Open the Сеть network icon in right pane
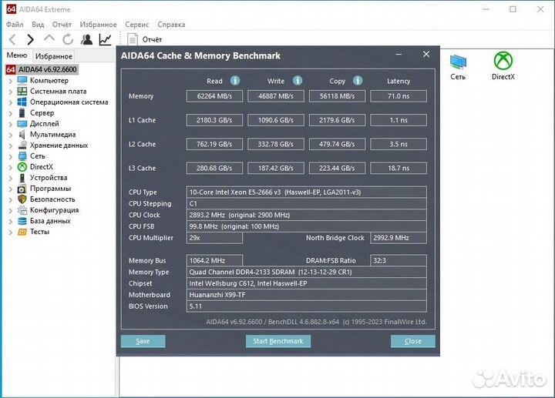Screen dimensions: 555x398 [x=458, y=65]
